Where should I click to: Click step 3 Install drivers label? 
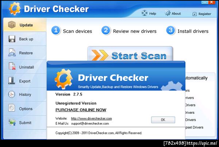tap(193, 31)
